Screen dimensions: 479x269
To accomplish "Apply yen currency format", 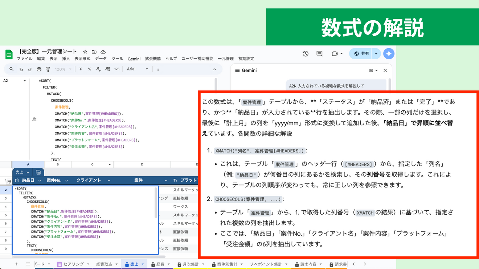I will pyautogui.click(x=81, y=69).
